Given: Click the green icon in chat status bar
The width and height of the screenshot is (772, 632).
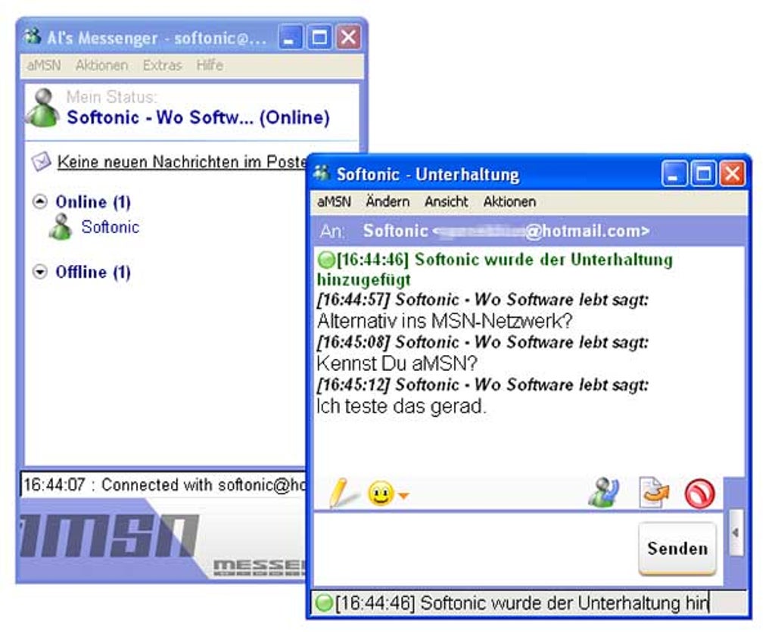Looking at the screenshot, I should 323,602.
